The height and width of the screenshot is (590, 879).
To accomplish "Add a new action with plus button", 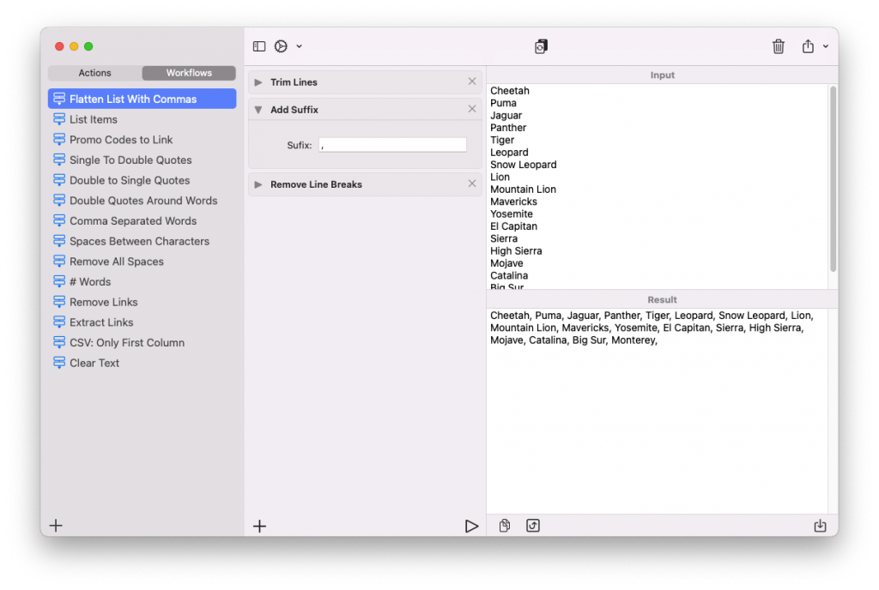I will pos(259,526).
